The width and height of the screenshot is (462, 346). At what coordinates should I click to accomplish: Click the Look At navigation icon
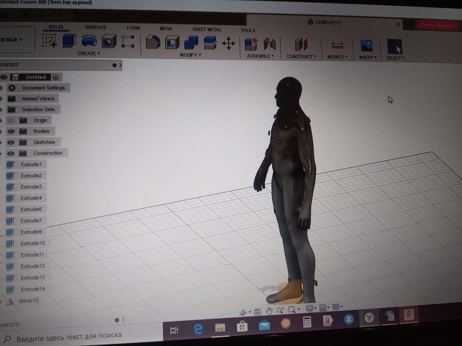tap(258, 311)
